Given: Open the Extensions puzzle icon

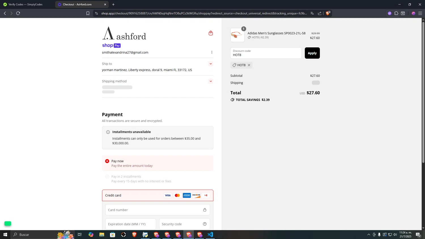Looking at the screenshot, I should pos(396,13).
